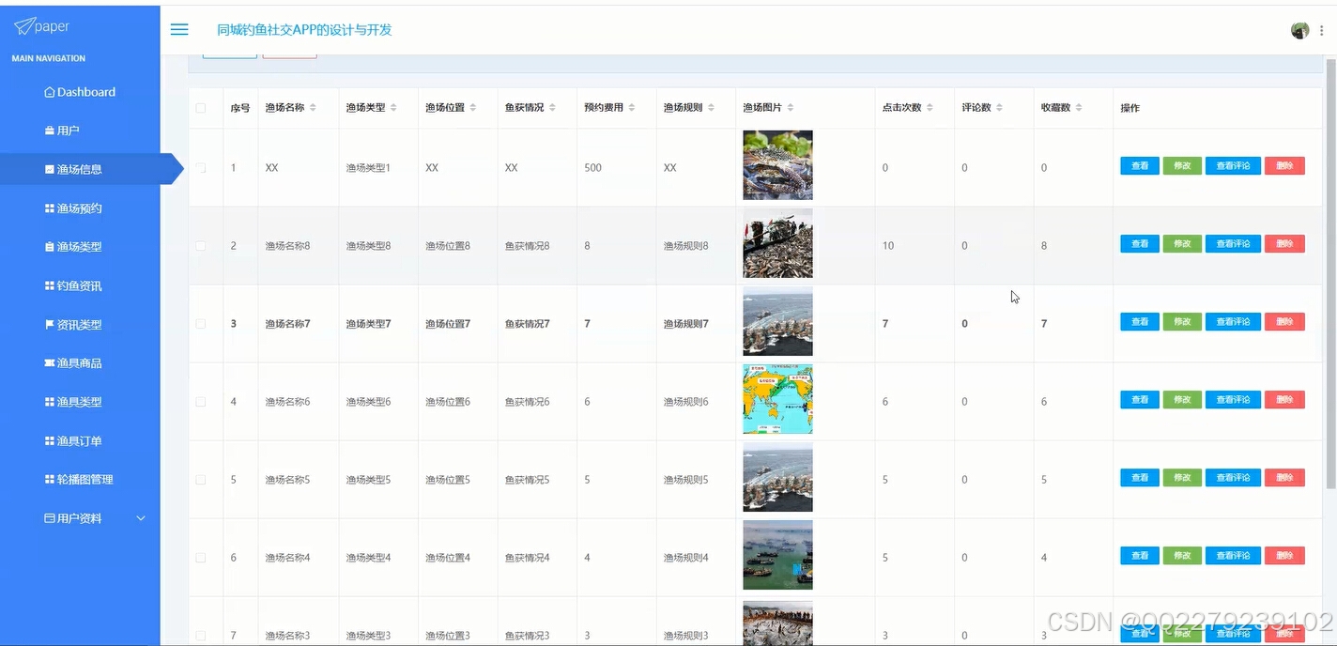1337x646 pixels.
Task: Click 查看评论 for the first row
Action: point(1233,165)
